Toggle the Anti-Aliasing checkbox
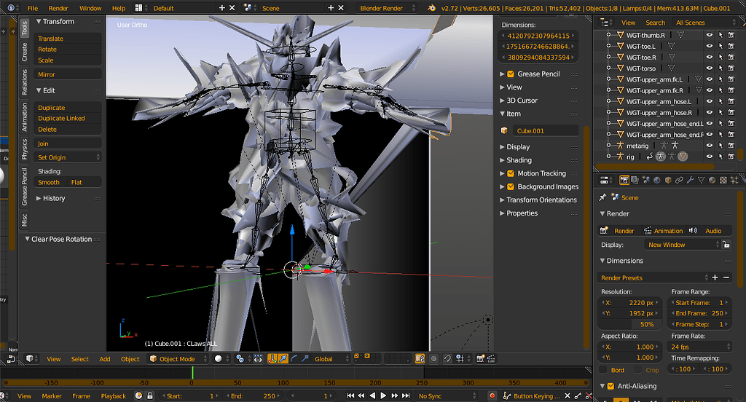This screenshot has height=402, width=746. (611, 386)
